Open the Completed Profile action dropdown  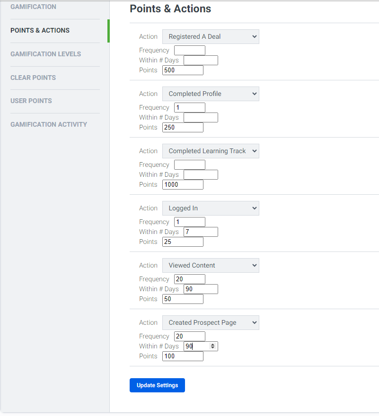[x=211, y=94]
